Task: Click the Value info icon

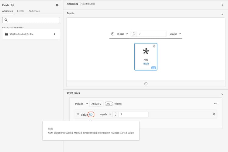Action: (91, 115)
